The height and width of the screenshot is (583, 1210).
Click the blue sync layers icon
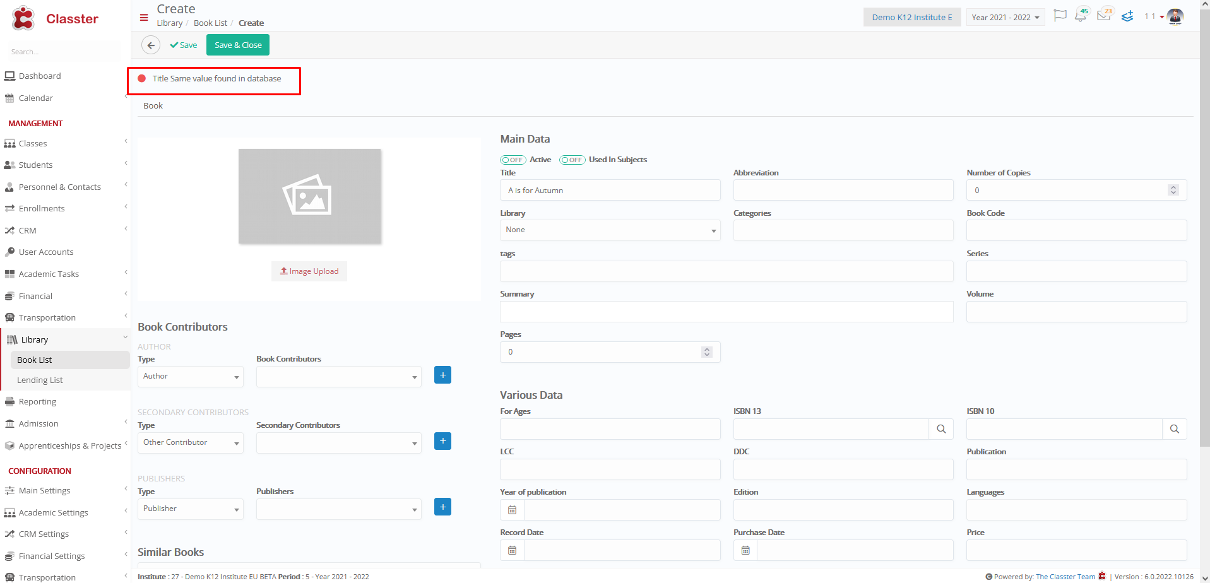point(1127,16)
